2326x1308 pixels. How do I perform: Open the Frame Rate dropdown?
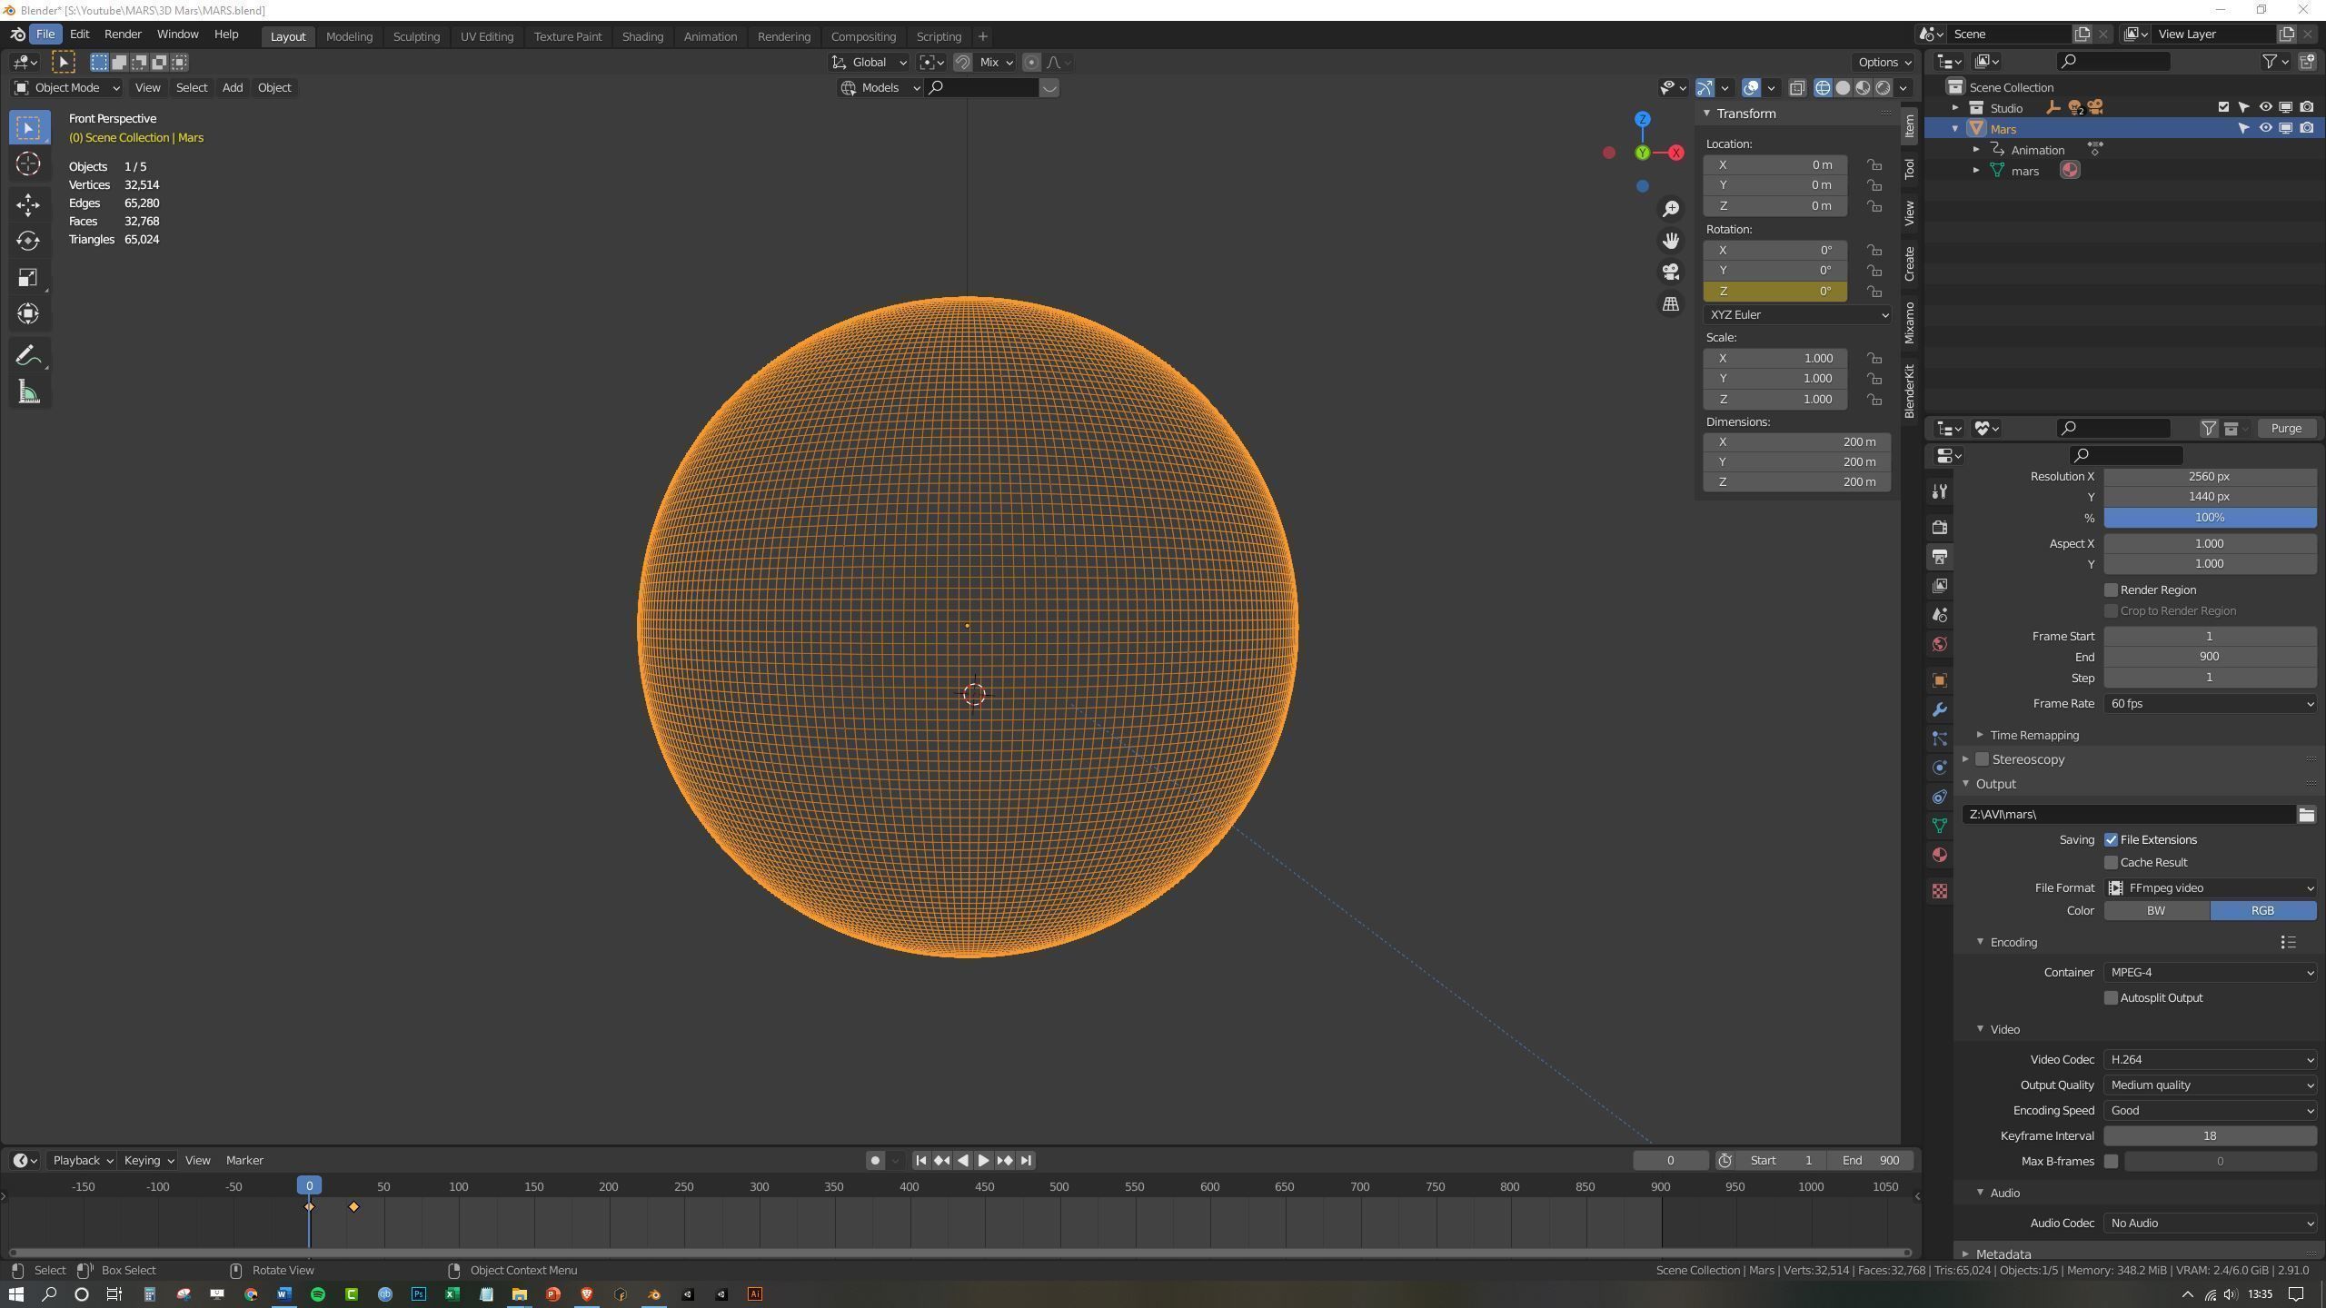pyautogui.click(x=2209, y=704)
